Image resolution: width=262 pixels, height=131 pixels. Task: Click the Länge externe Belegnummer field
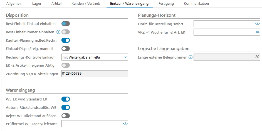point(227,57)
